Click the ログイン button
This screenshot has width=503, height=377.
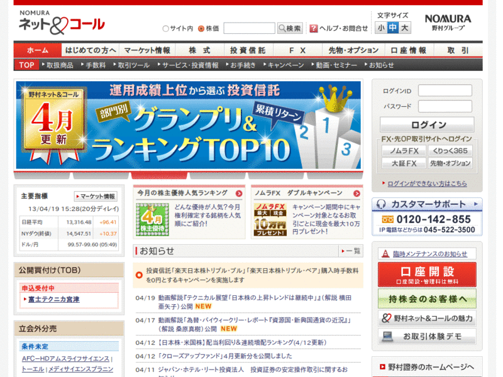point(427,124)
